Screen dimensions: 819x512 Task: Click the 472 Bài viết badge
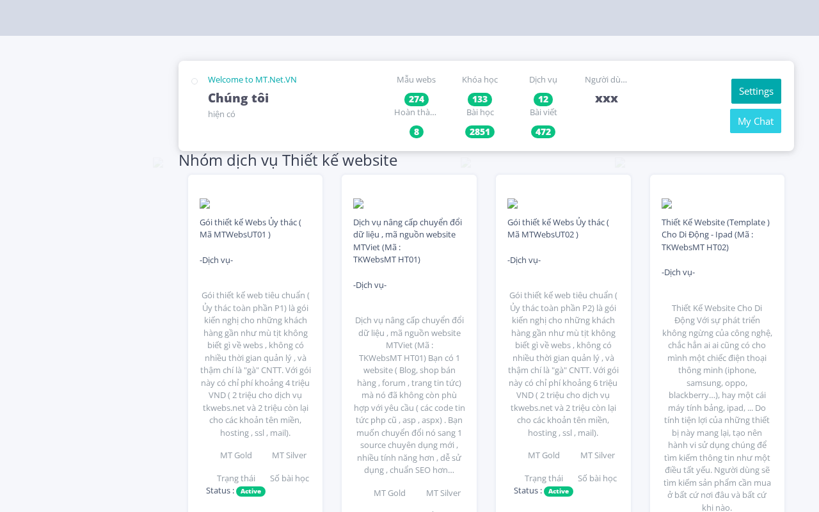click(x=543, y=132)
